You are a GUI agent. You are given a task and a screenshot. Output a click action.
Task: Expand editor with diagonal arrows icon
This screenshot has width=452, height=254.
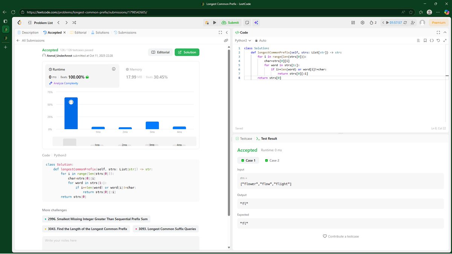click(x=445, y=40)
